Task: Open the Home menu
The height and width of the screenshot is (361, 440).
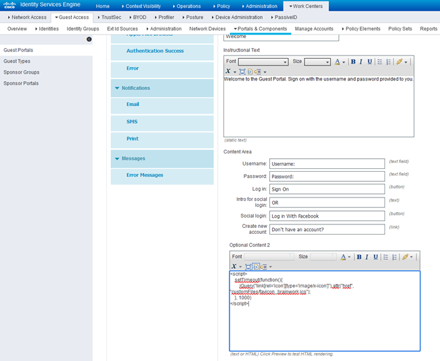Action: (102, 6)
